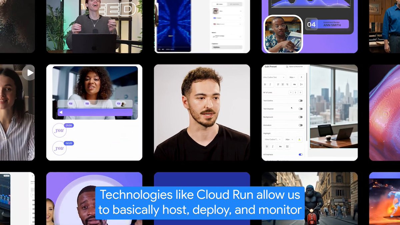Image resolution: width=400 pixels, height=225 pixels.
Task: Align caption text left
Action: click(278, 84)
